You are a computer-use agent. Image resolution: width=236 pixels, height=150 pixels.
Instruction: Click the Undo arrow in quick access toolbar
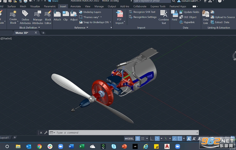31,1
